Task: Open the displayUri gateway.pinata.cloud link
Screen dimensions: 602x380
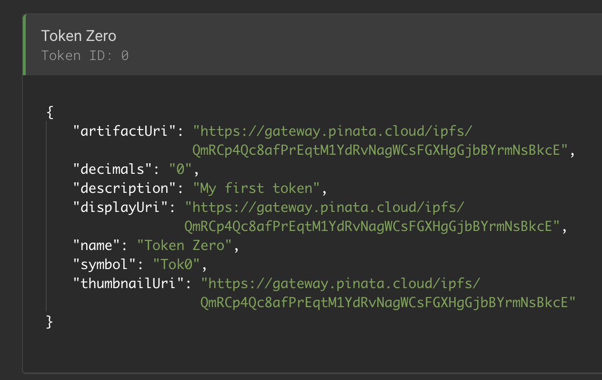Action: point(324,207)
